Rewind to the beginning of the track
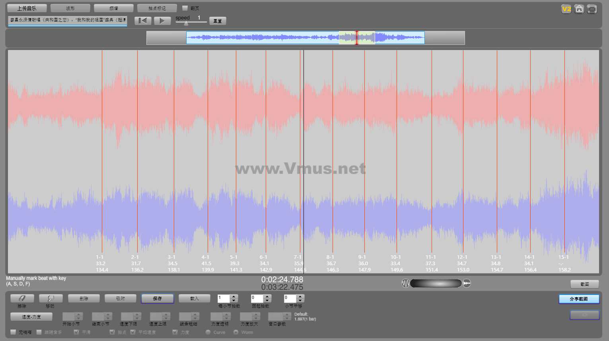Screen dimensions: 609x341 tap(143, 21)
